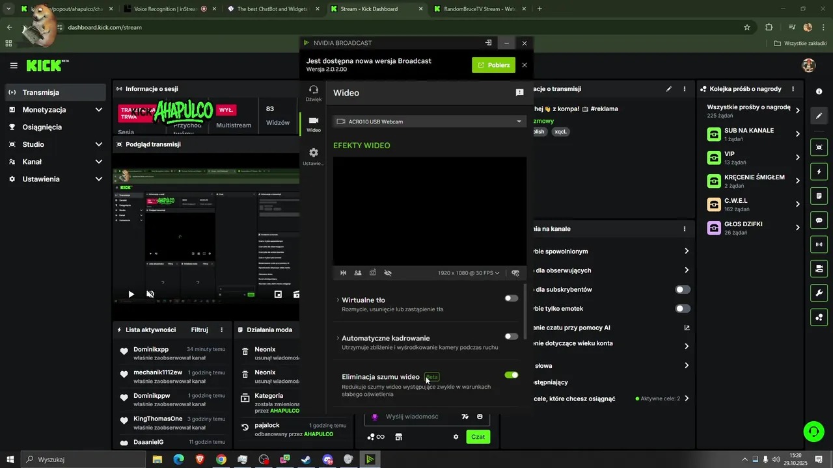Mute the stream preview player
Image resolution: width=833 pixels, height=468 pixels.
pyautogui.click(x=150, y=294)
